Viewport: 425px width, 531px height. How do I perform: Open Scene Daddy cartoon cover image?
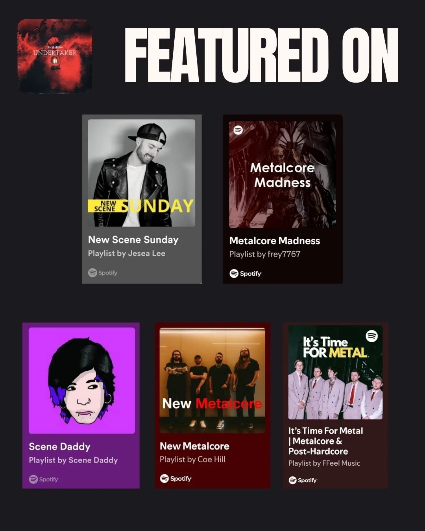82,381
